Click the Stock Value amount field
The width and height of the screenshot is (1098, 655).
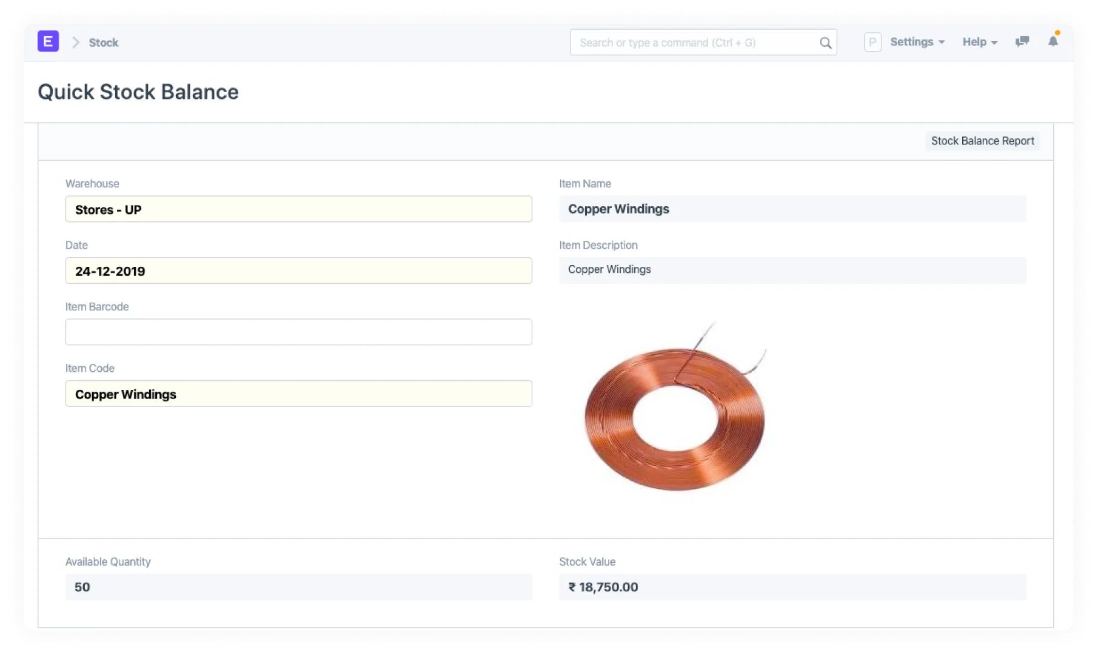pos(792,587)
